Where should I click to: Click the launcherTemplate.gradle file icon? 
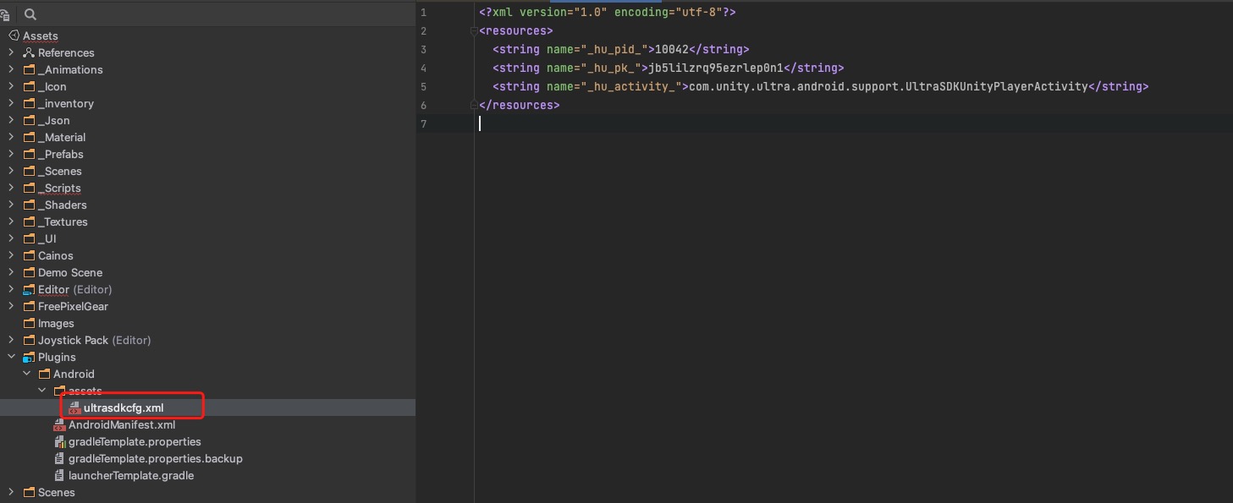click(59, 475)
